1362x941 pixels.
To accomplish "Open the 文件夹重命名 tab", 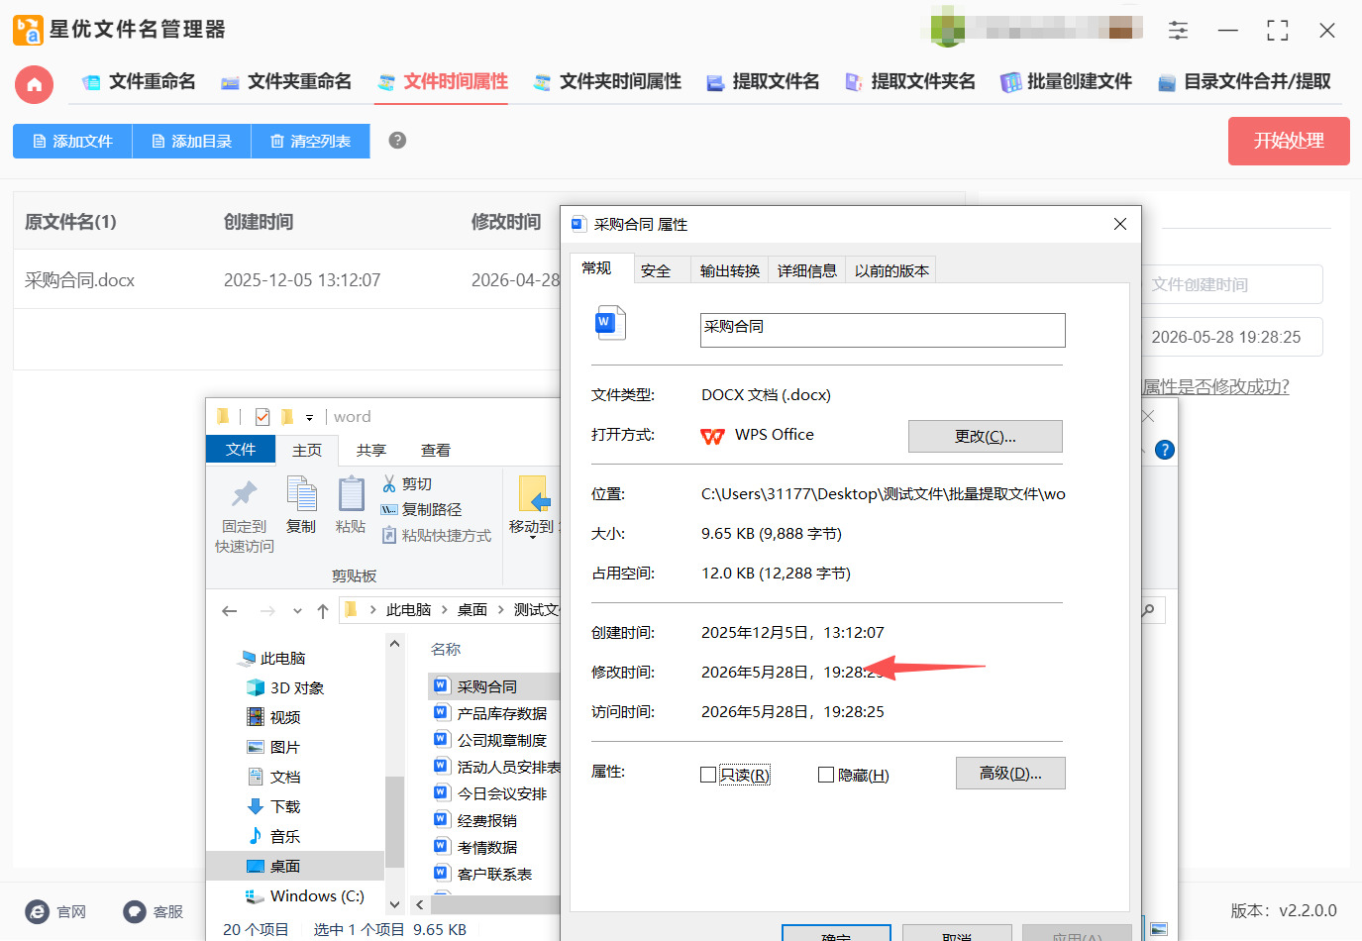I will [x=286, y=81].
